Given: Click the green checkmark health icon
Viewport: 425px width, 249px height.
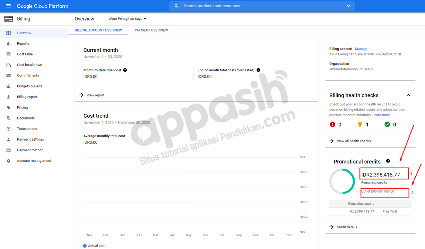Looking at the screenshot, I should [x=387, y=124].
